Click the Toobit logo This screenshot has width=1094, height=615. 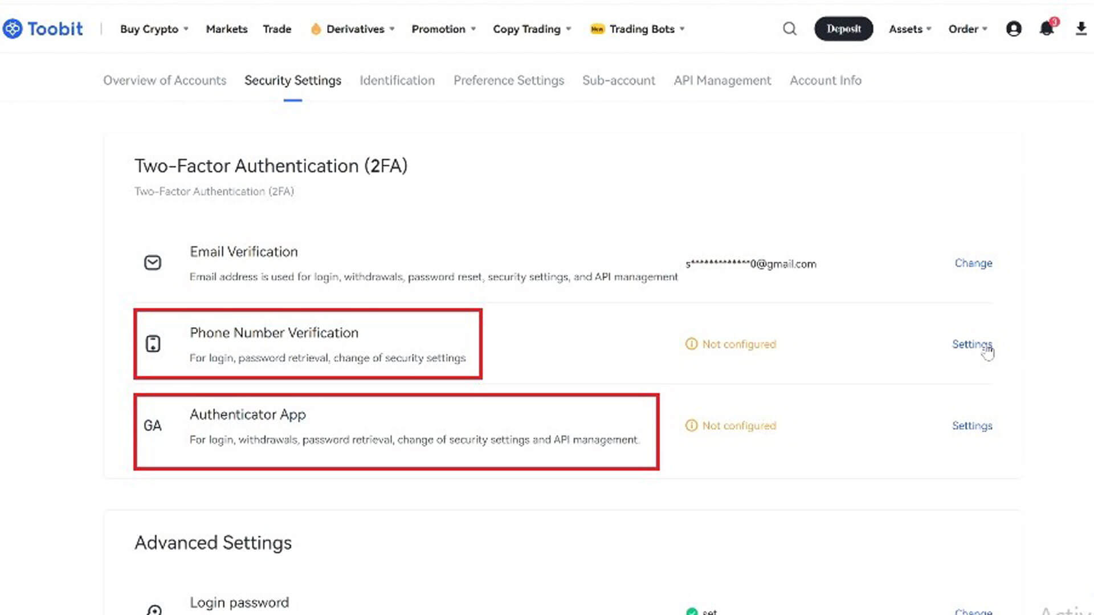pos(43,28)
